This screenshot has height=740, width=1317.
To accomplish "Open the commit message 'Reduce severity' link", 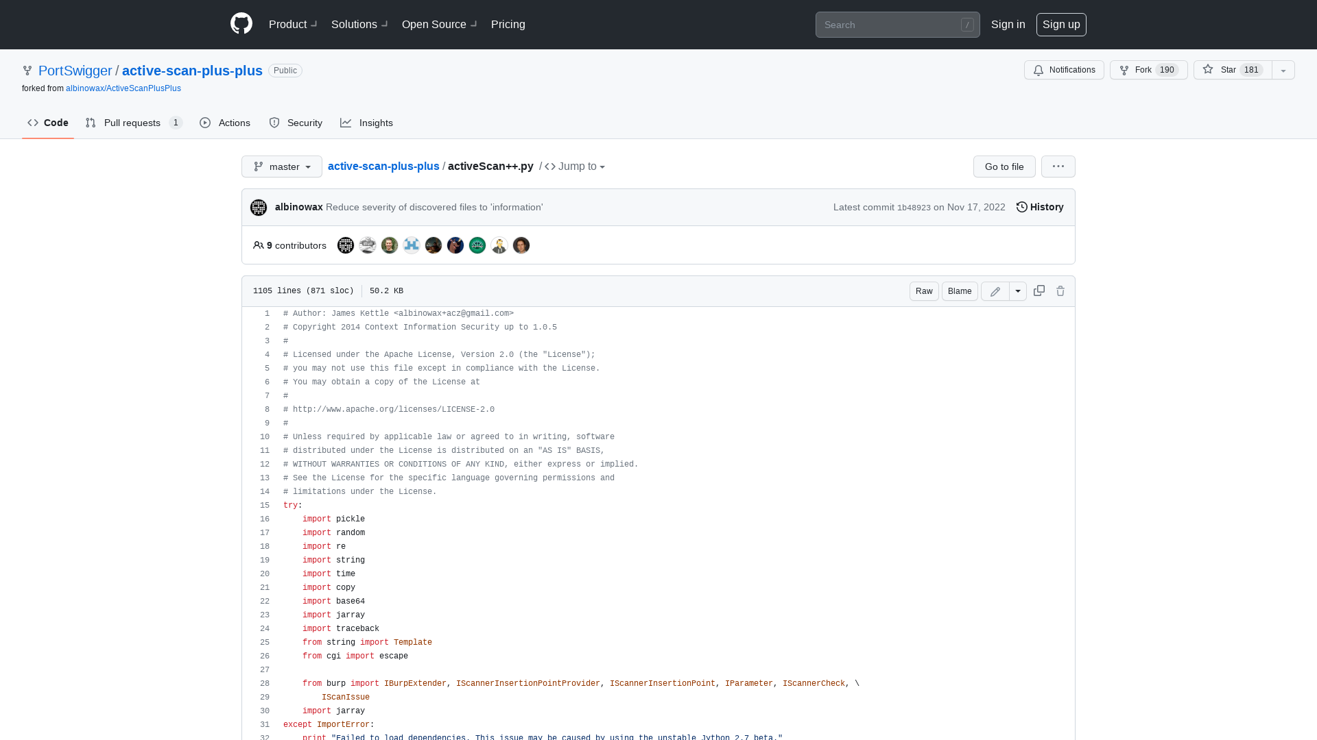I will pyautogui.click(x=434, y=207).
